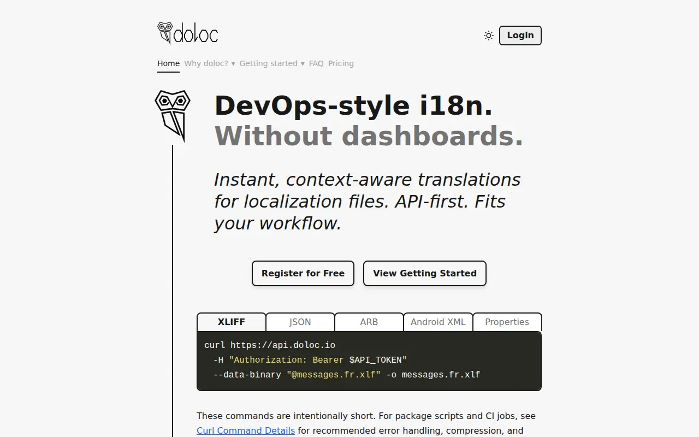
Task: Click the doloc owl logo in header
Action: (x=165, y=33)
